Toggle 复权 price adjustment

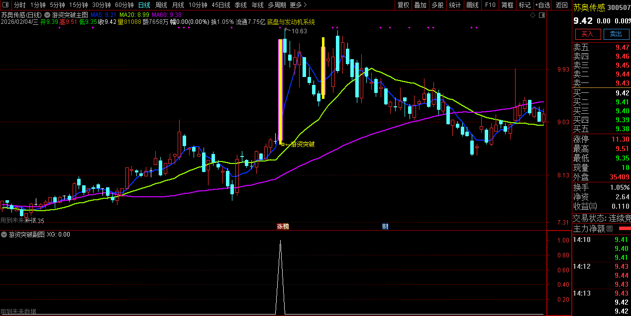pos(403,5)
